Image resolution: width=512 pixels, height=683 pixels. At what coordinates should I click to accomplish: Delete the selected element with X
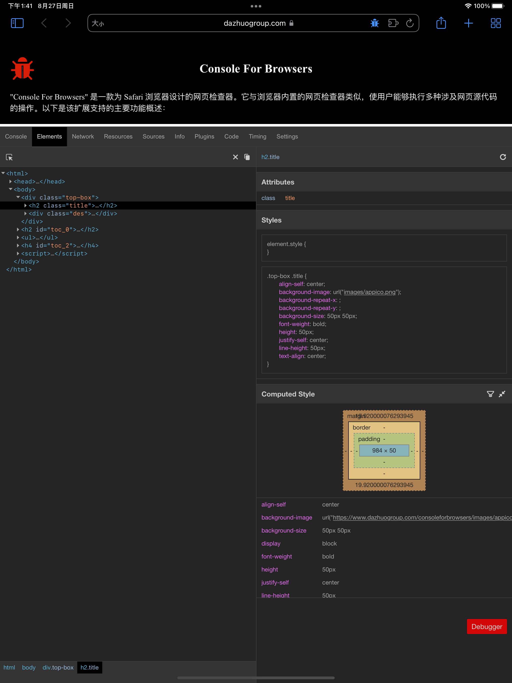pyautogui.click(x=235, y=157)
